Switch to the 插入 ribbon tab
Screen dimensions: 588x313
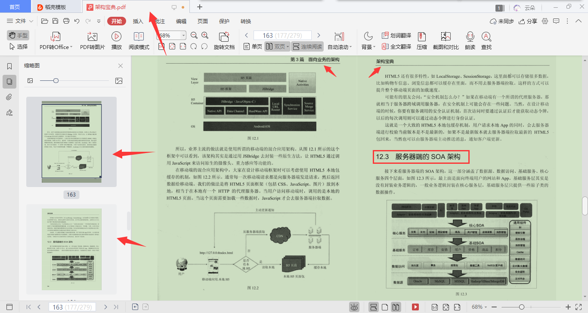(x=138, y=21)
